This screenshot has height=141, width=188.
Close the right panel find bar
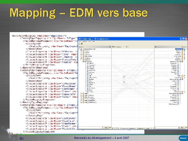point(186,128)
